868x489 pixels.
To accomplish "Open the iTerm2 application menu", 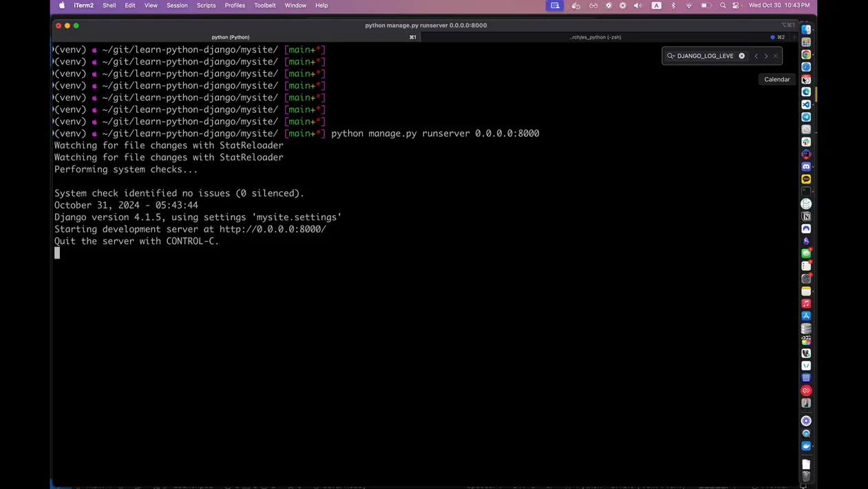I will [83, 6].
